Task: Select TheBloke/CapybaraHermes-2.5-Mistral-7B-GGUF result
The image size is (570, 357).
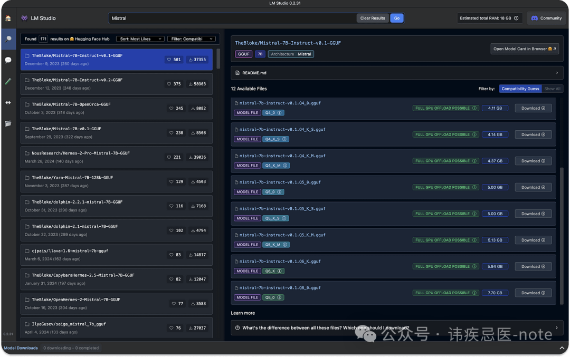Action: point(116,279)
